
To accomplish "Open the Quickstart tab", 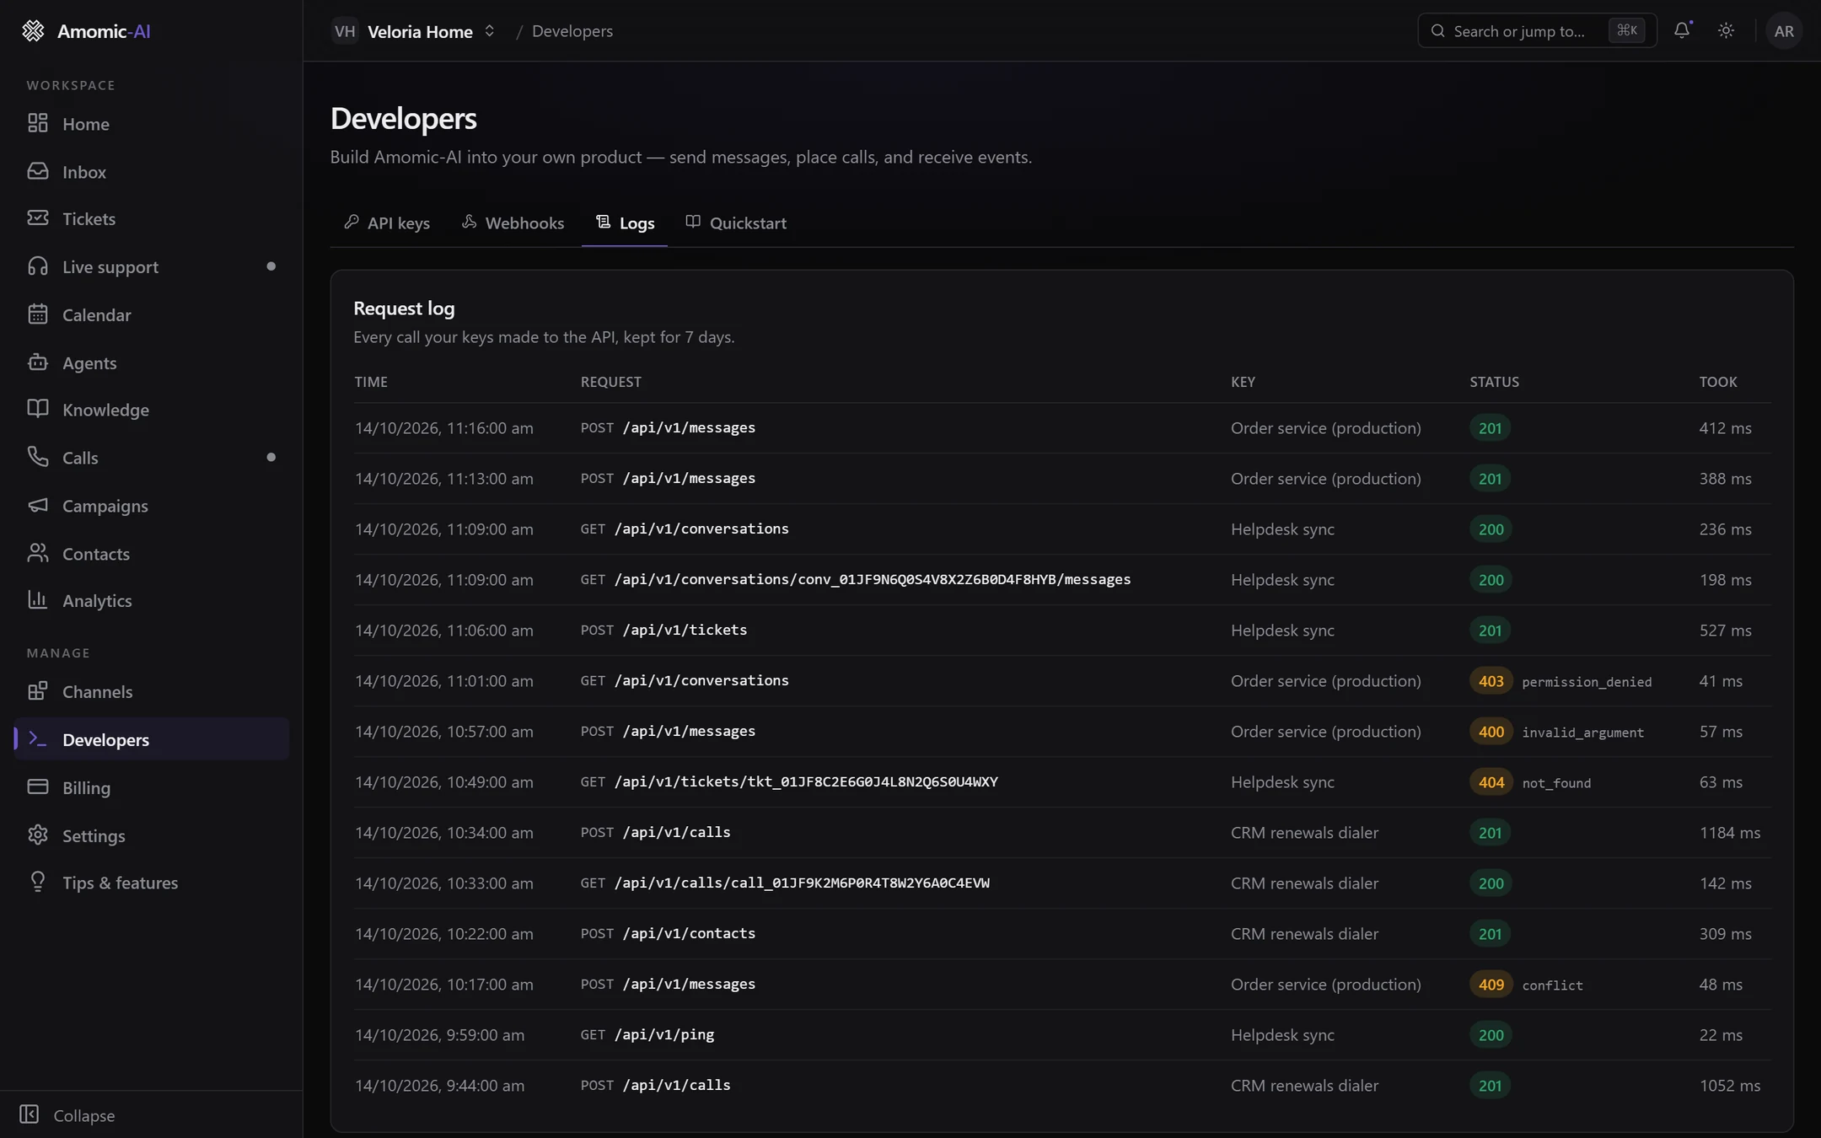I will tap(735, 223).
